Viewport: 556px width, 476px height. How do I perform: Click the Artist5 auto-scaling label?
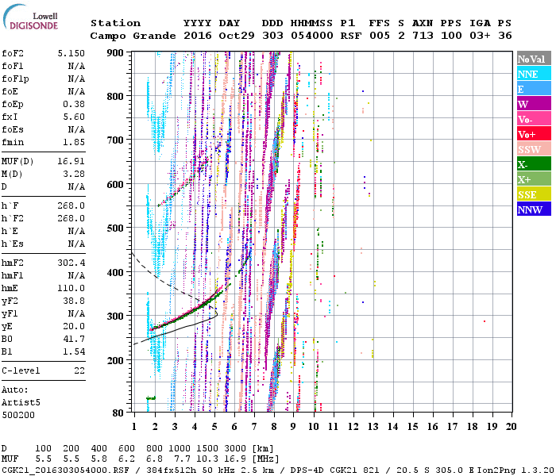click(21, 403)
